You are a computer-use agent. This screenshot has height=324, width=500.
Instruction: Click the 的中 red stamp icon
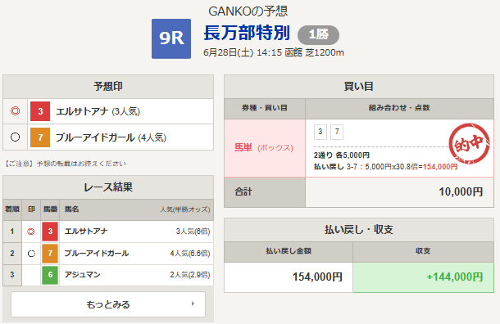(469, 143)
